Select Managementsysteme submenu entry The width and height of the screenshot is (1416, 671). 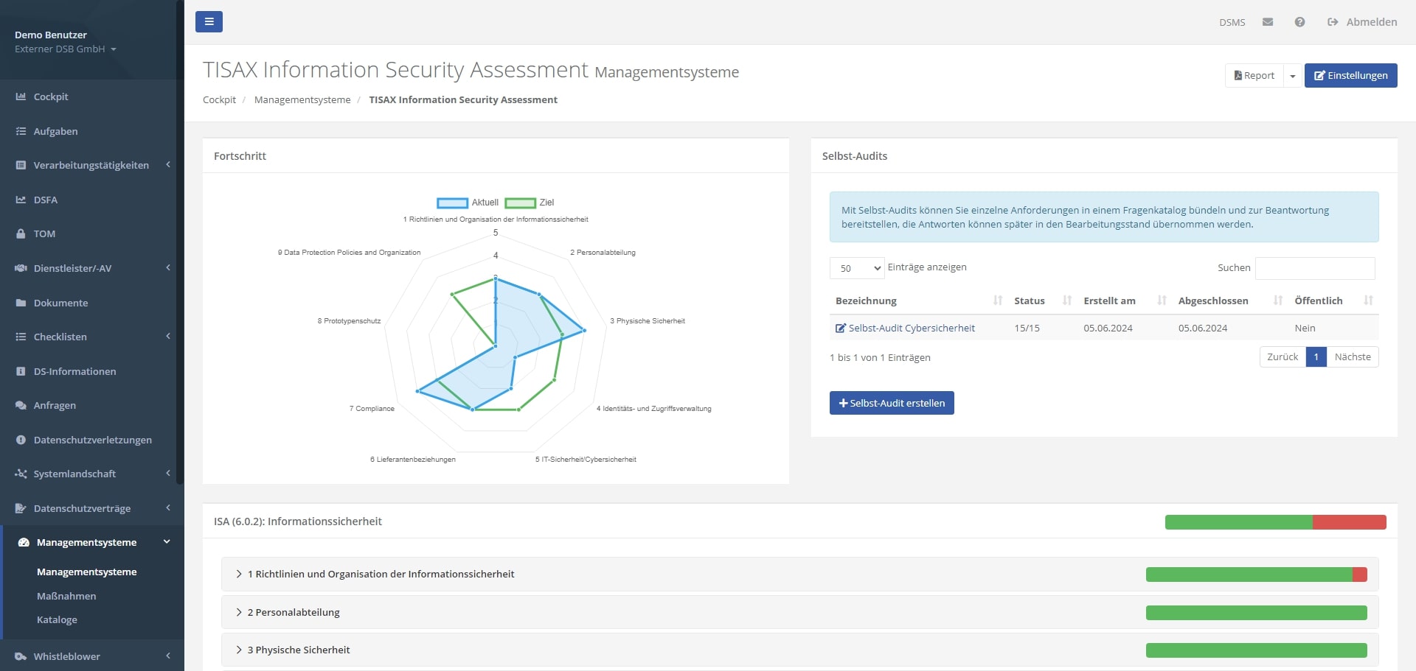pos(87,572)
